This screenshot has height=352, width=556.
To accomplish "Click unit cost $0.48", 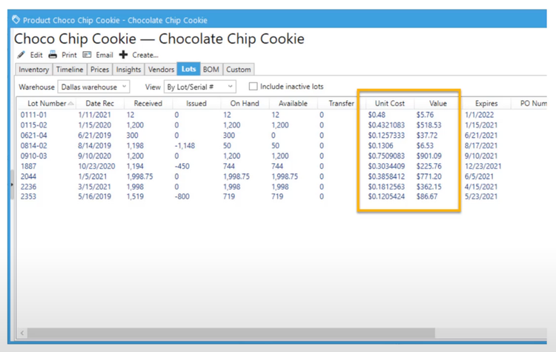I will 377,115.
